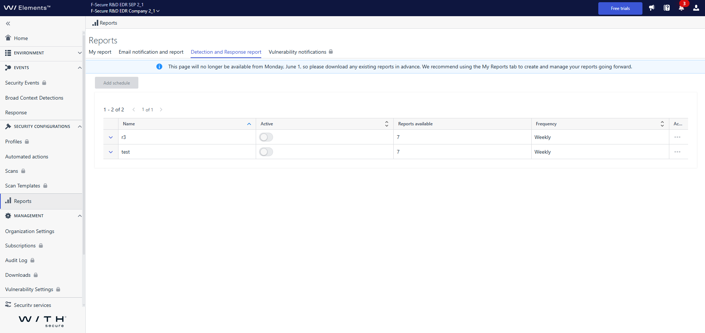Expand the r3 row details
This screenshot has height=333, width=705.
111,137
